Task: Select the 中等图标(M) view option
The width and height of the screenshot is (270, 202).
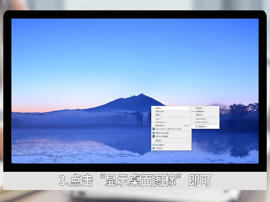Action: click(206, 111)
